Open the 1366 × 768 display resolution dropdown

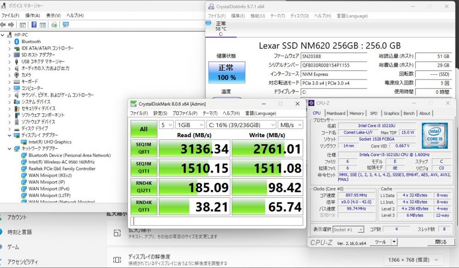coord(413,260)
